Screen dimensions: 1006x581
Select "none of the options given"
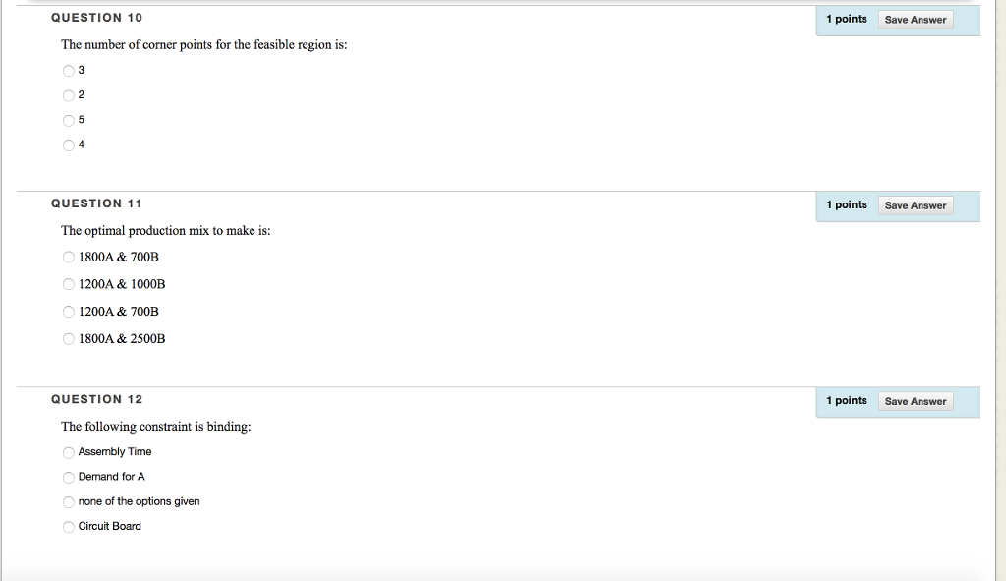(x=68, y=502)
